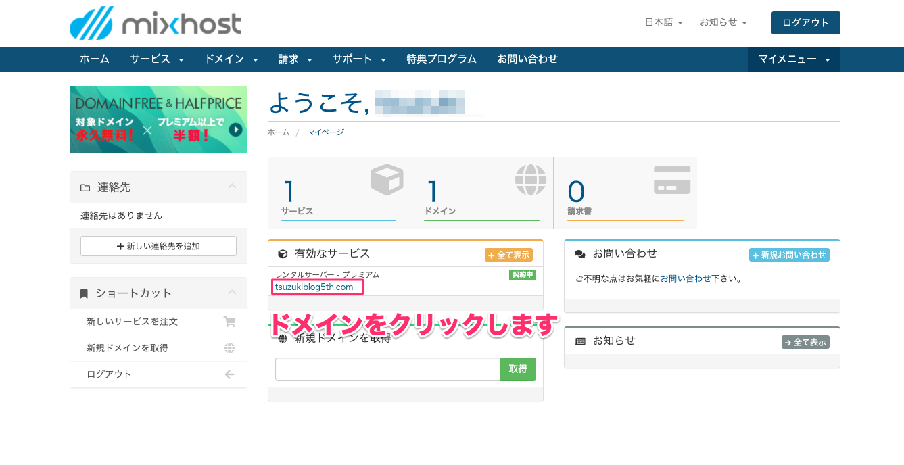Select 特典プログラム in navigation bar
Viewport: 904px width, 465px height.
[442, 59]
